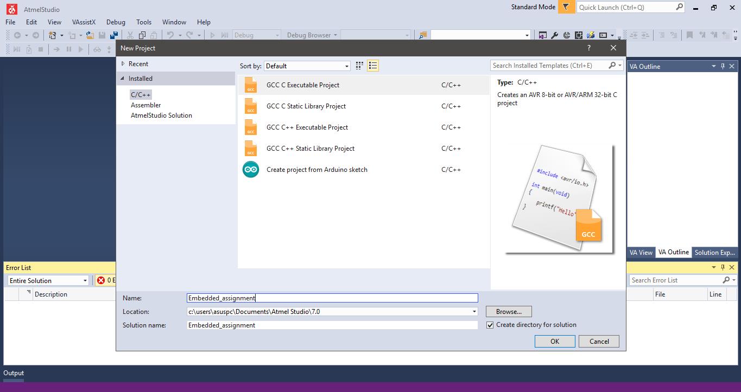The image size is (741, 392).
Task: Open the View menu
Action: [x=54, y=22]
